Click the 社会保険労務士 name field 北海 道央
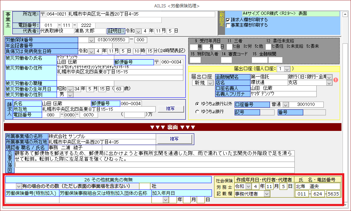 [x=317, y=186]
